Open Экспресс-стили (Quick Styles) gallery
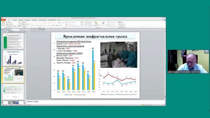Image resolution: width=210 pixels, height=118 pixels. [x=103, y=24]
